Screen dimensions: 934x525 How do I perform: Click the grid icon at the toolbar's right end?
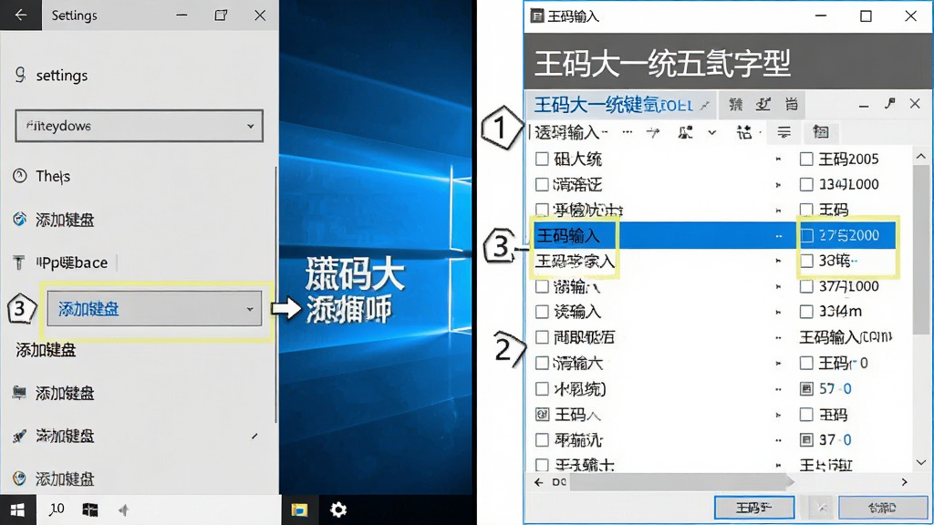821,132
